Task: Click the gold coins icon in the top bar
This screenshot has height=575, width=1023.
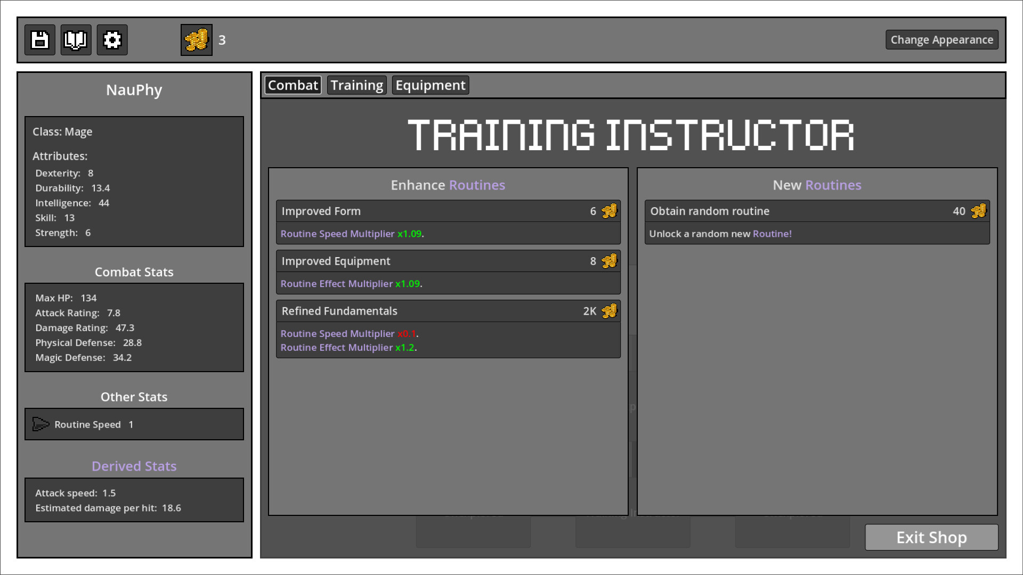Action: tap(196, 40)
